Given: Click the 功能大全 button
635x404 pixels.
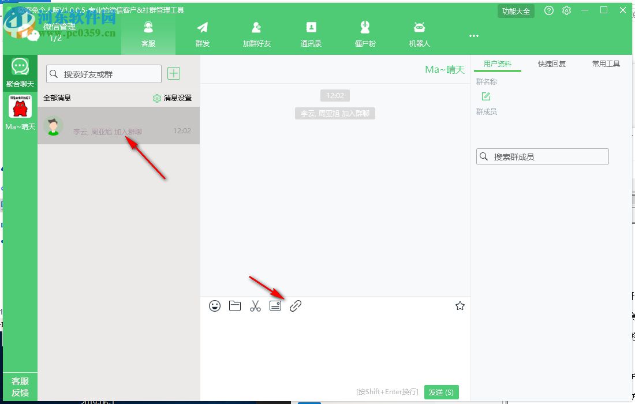Looking at the screenshot, I should [516, 11].
